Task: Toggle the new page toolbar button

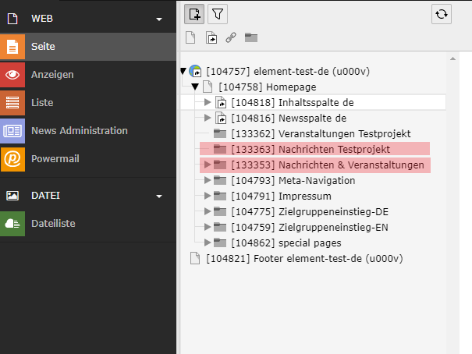Action: tap(194, 13)
